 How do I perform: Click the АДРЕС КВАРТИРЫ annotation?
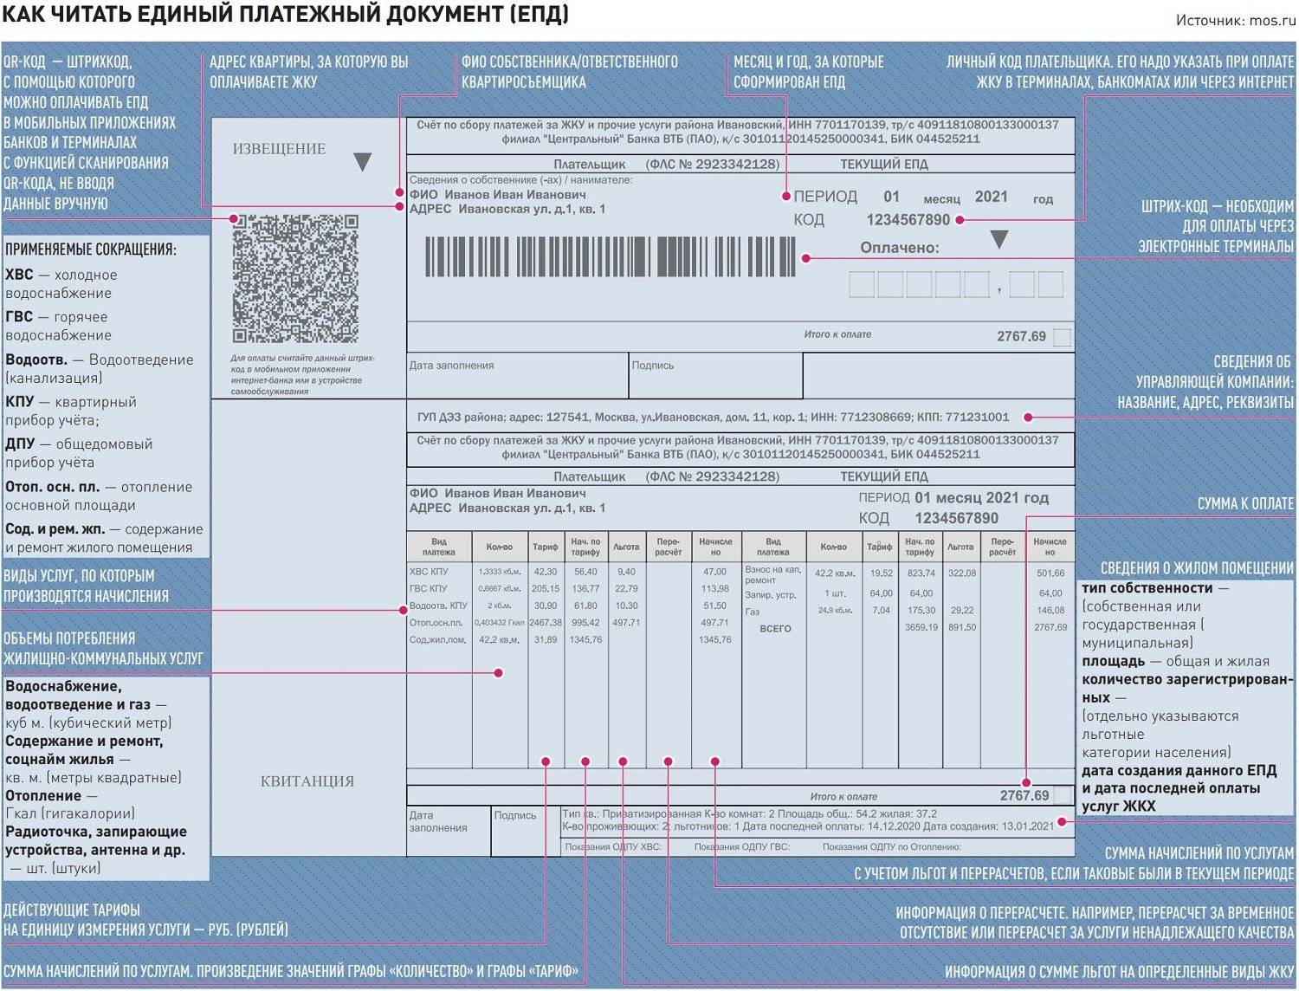click(x=308, y=72)
